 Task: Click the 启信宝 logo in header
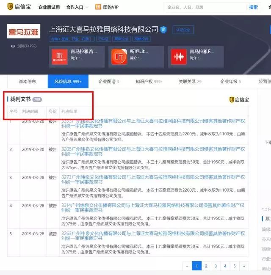[x=19, y=7]
